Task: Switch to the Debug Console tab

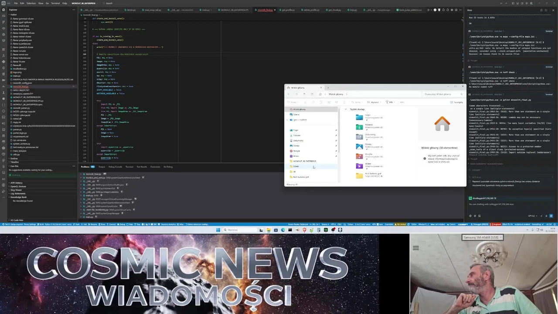Action: pyautogui.click(x=115, y=167)
